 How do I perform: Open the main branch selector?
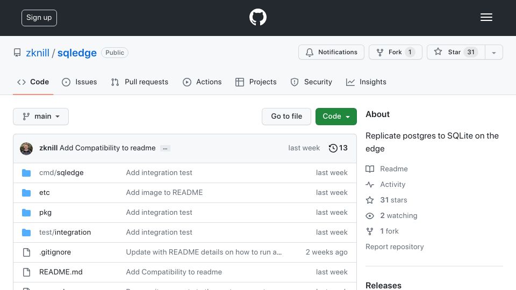pyautogui.click(x=41, y=117)
